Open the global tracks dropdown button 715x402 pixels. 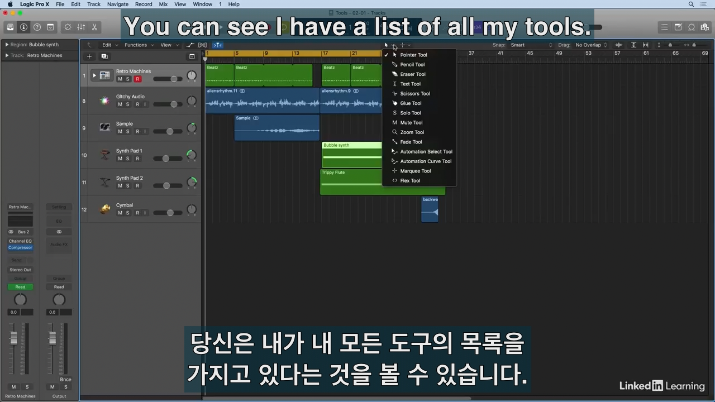(x=192, y=56)
